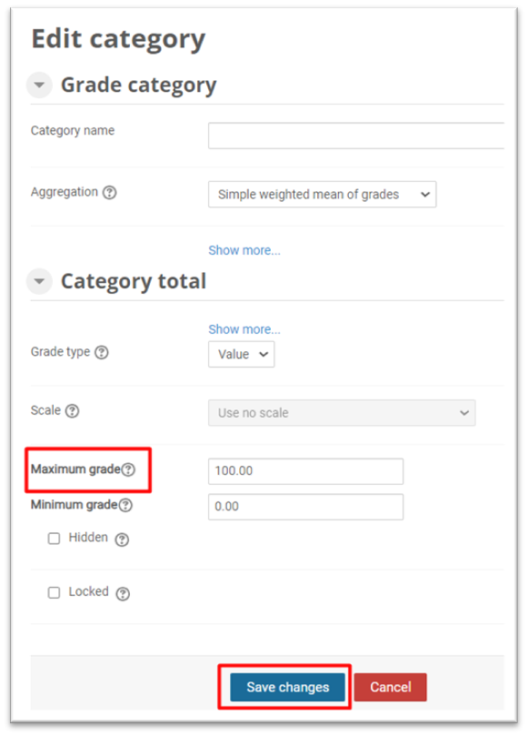The height and width of the screenshot is (736, 528).
Task: Collapse the Grade category section
Action: coord(39,85)
